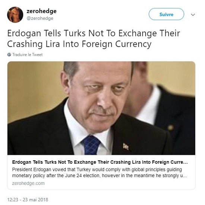Image resolution: width=205 pixels, height=205 pixels.
Task: Click the gold button on background man's jacket
Action: click(171, 127)
